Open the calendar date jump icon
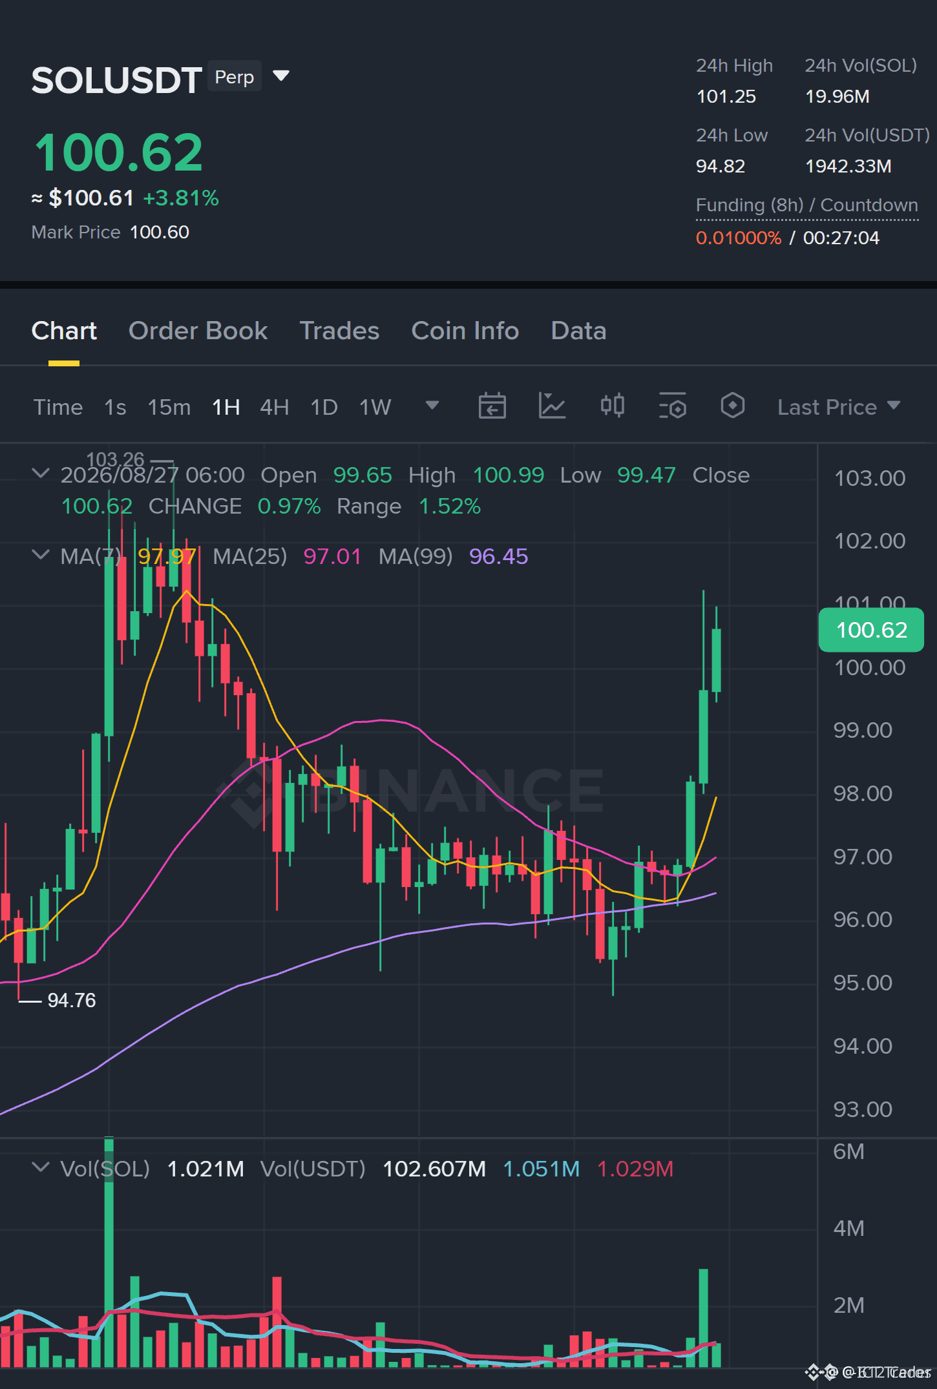 492,406
